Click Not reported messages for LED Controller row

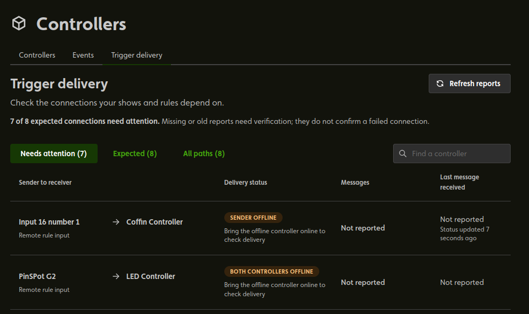[363, 282]
